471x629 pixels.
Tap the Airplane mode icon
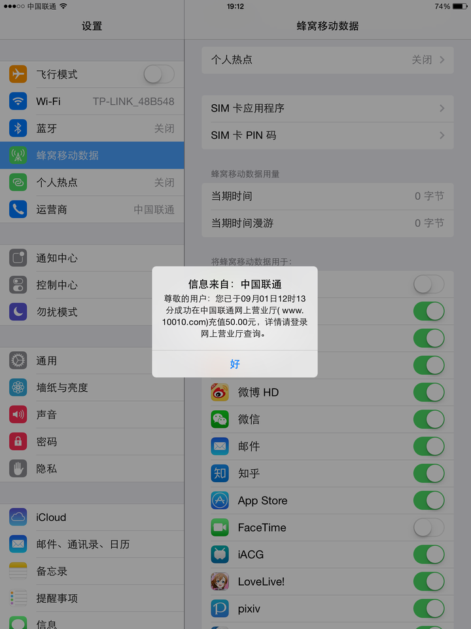coord(18,74)
